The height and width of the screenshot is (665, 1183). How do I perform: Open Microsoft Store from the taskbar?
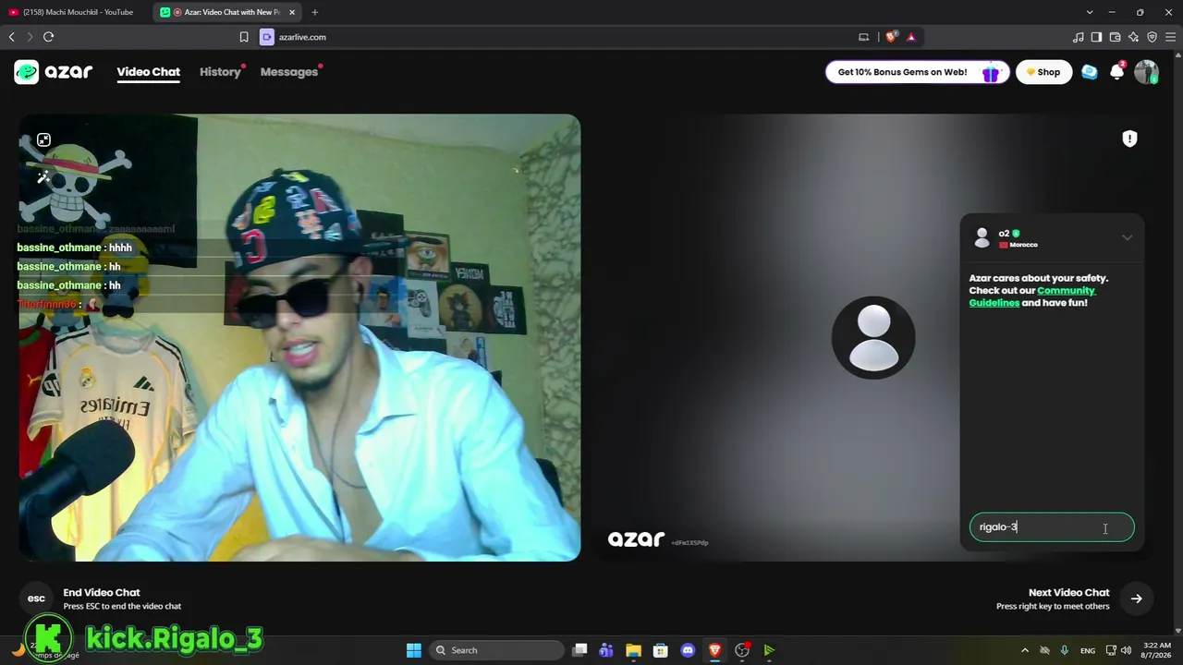660,650
